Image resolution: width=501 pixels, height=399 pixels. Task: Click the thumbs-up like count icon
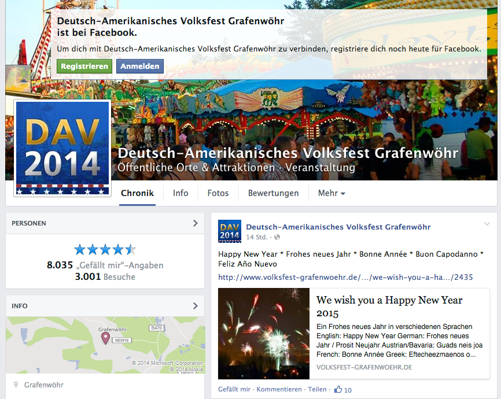click(x=338, y=389)
